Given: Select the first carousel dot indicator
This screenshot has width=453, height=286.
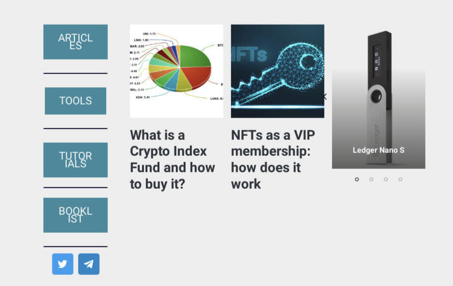Looking at the screenshot, I should click(x=357, y=179).
